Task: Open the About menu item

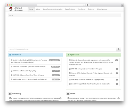Action: [x=38, y=9]
